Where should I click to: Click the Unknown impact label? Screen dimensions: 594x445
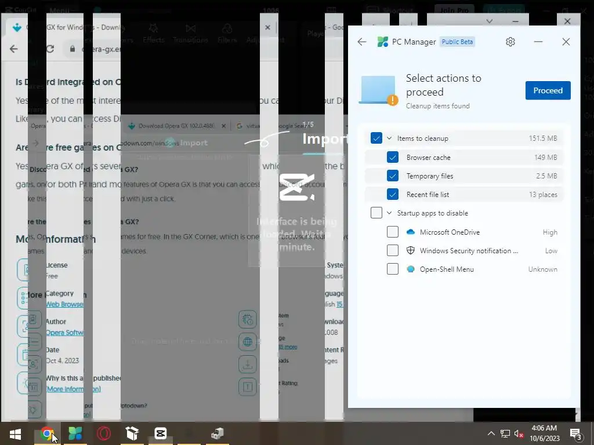click(x=542, y=269)
